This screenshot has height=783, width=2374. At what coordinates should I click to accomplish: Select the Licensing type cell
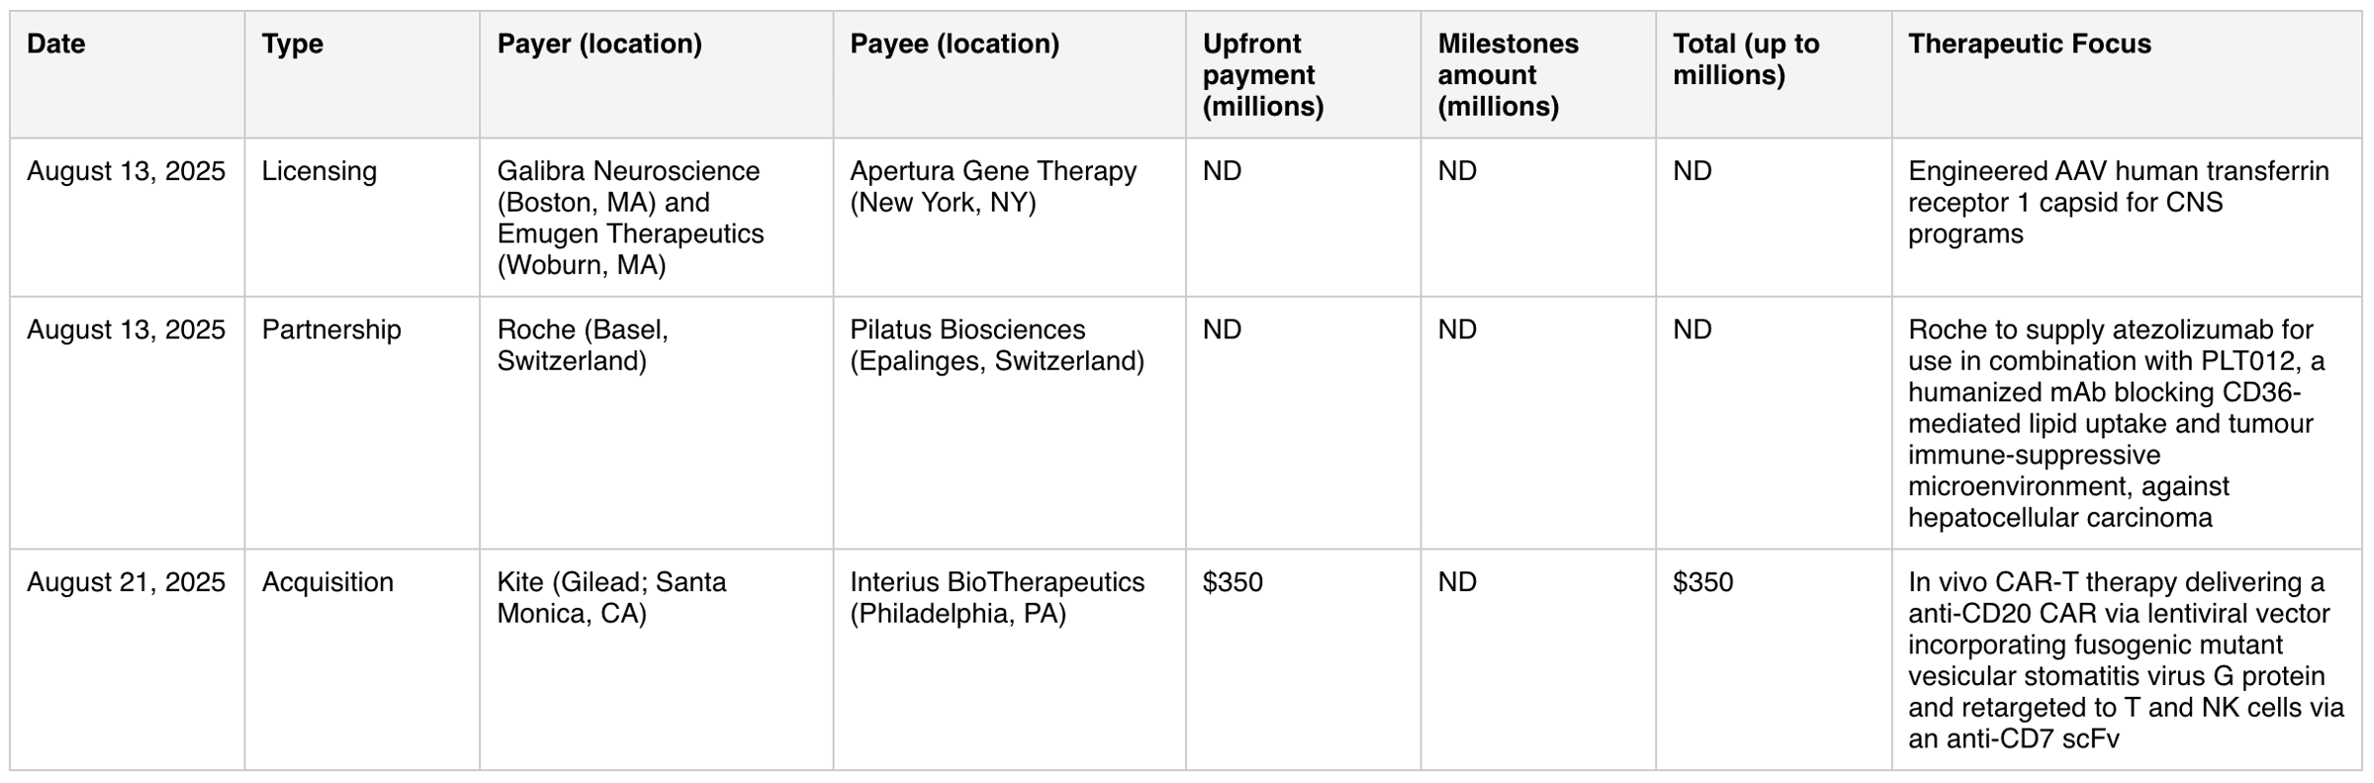[x=319, y=172]
